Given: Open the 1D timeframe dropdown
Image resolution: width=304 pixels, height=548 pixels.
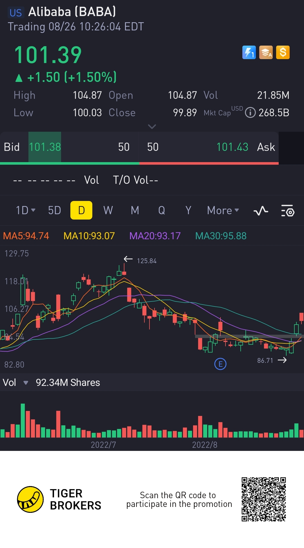Looking at the screenshot, I should 25,210.
